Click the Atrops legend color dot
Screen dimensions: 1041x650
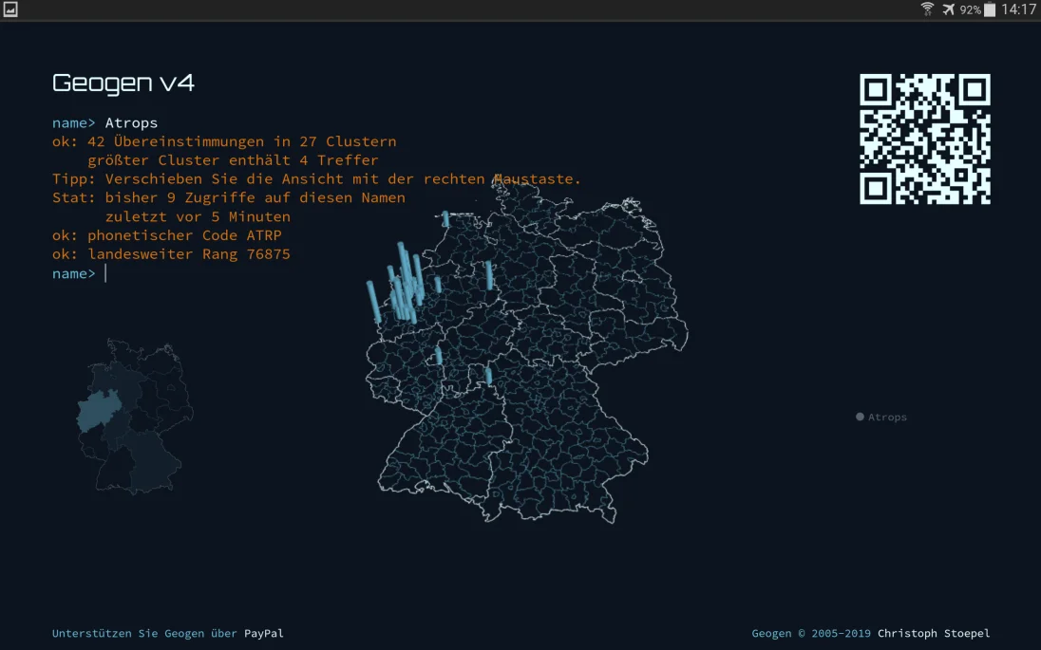tap(860, 417)
